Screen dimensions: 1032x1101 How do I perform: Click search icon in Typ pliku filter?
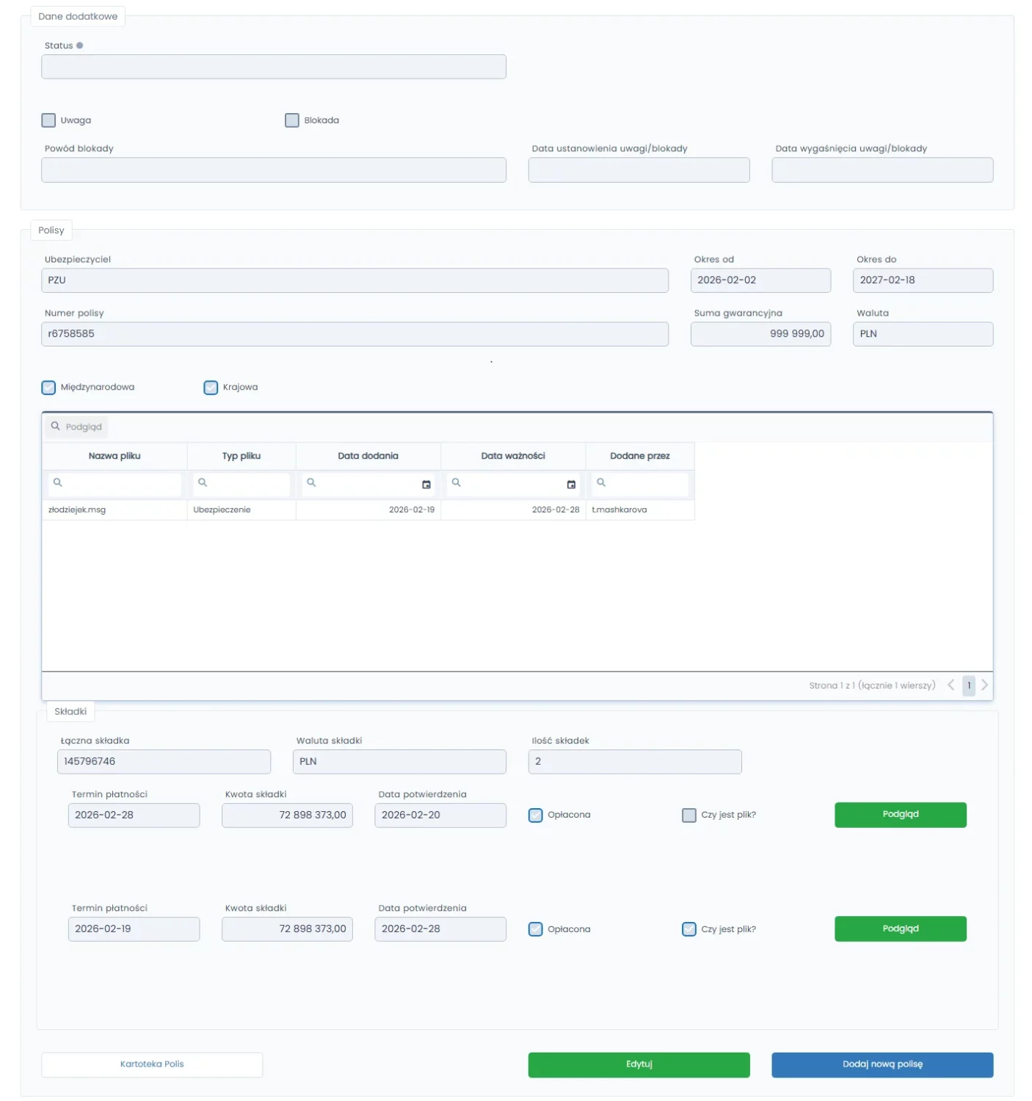(203, 483)
